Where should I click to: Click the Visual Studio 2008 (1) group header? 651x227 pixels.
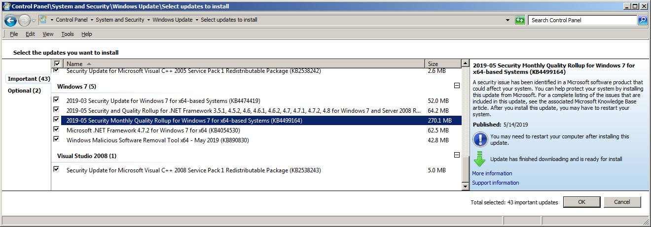click(x=87, y=156)
